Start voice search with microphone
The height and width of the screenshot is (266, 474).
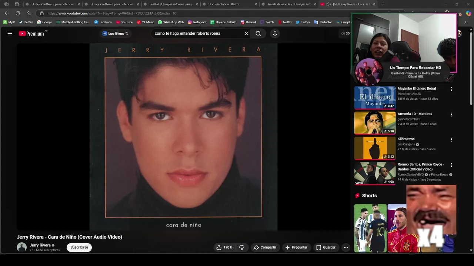pos(275,34)
